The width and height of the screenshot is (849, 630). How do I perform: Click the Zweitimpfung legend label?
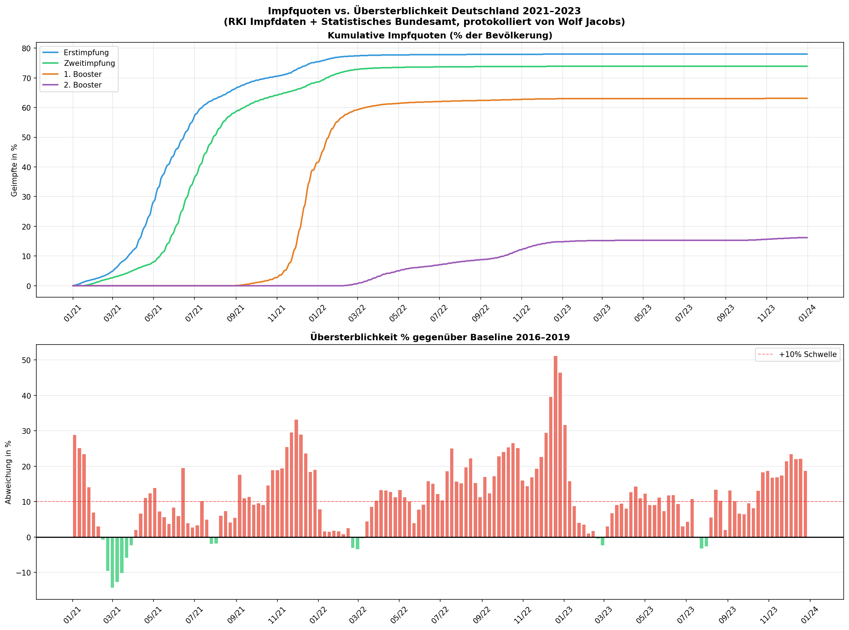[x=89, y=63]
